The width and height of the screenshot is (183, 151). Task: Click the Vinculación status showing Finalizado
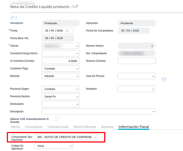tap(61, 23)
